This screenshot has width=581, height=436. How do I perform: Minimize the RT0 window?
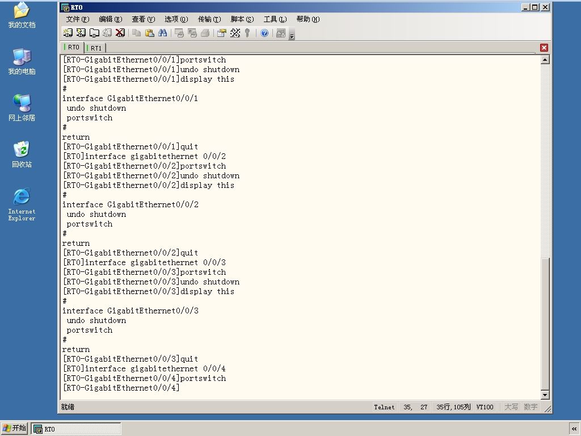tap(525, 7)
